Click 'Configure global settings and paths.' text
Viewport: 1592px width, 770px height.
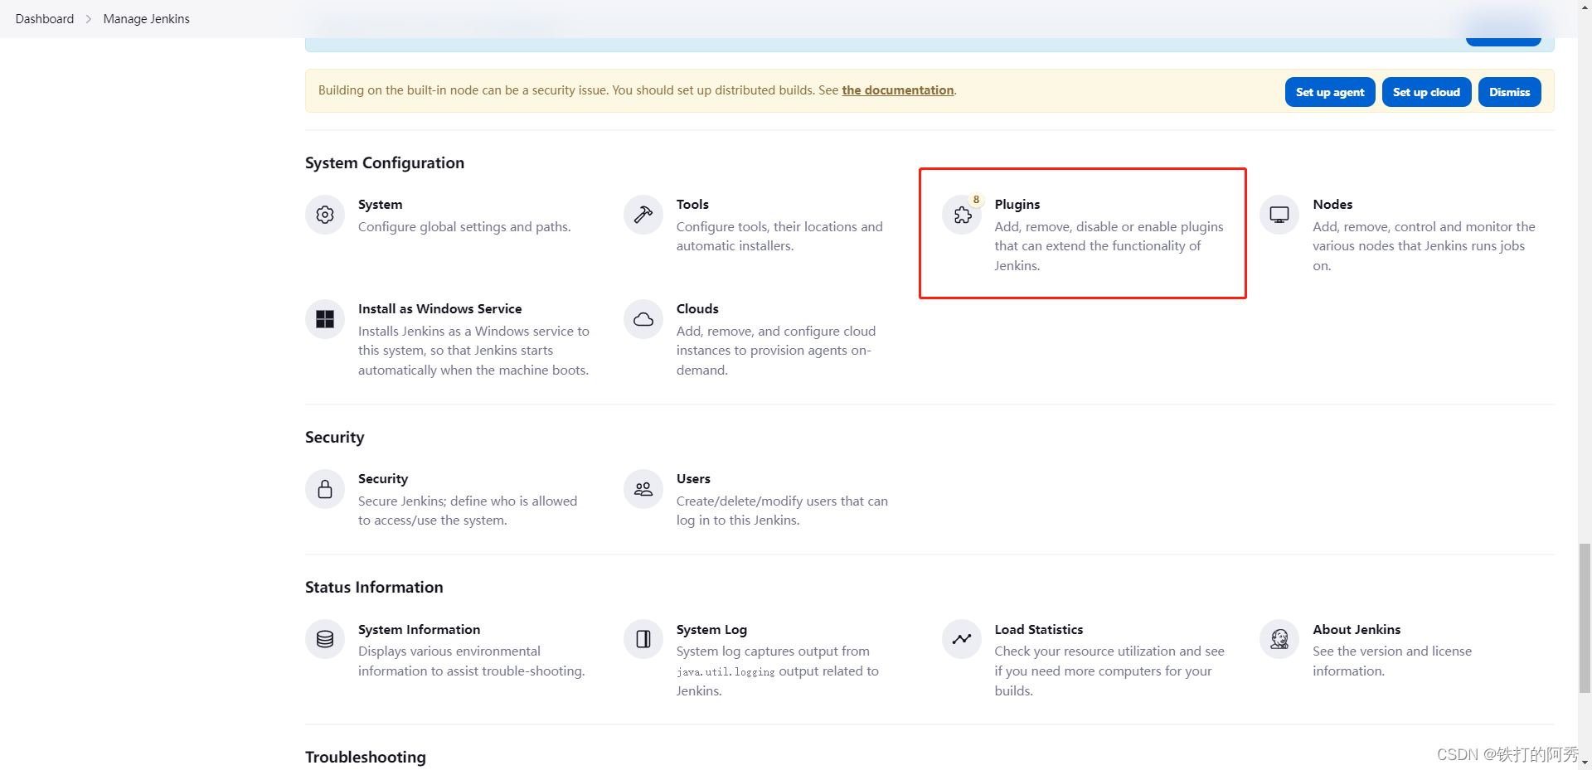coord(464,227)
